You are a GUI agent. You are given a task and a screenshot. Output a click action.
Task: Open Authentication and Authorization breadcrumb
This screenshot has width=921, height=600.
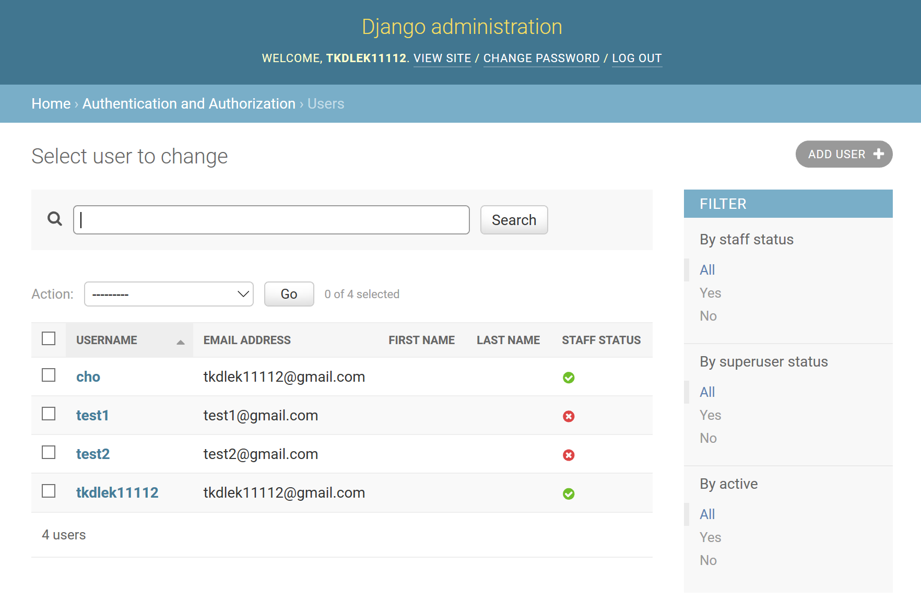tap(189, 103)
